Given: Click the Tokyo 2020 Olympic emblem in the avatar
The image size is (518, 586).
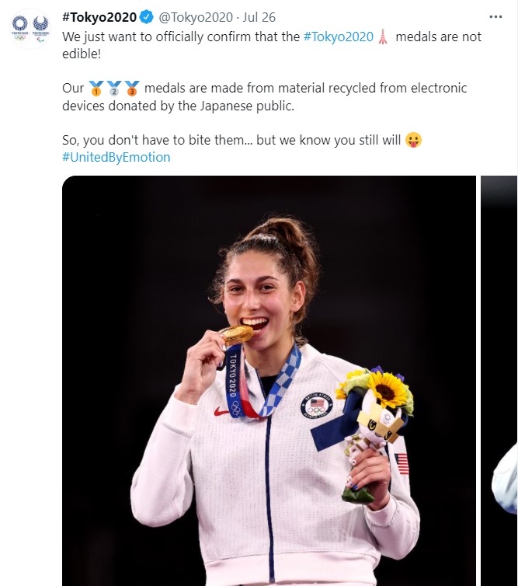Looking at the screenshot, I should point(21,25).
